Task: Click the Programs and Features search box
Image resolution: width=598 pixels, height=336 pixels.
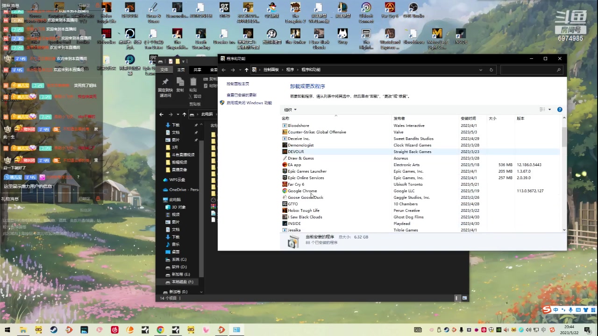Action: [531, 70]
